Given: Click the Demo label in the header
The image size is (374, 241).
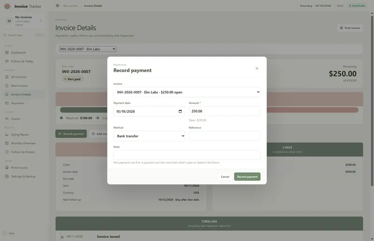Looking at the screenshot, I should [x=340, y=6].
